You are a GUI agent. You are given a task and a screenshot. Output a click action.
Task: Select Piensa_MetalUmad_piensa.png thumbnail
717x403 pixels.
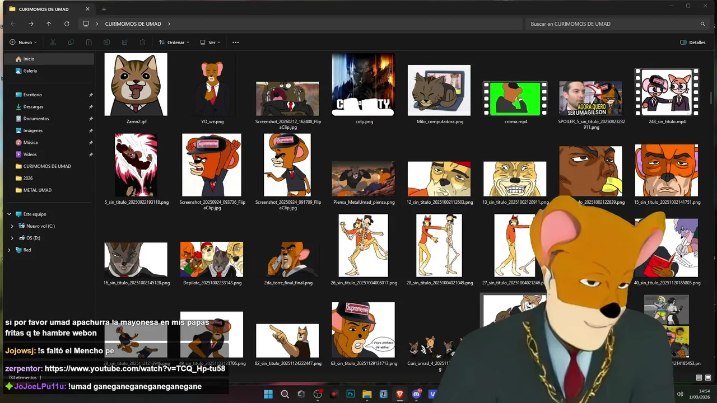click(364, 179)
